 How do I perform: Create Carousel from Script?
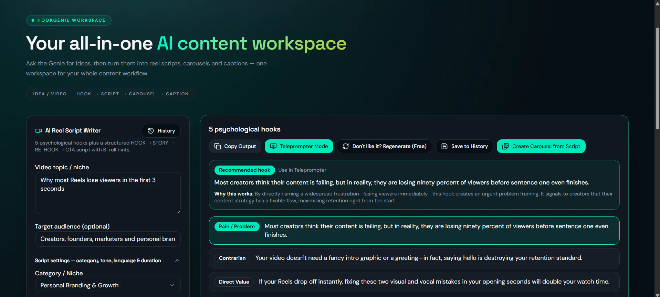pos(541,146)
